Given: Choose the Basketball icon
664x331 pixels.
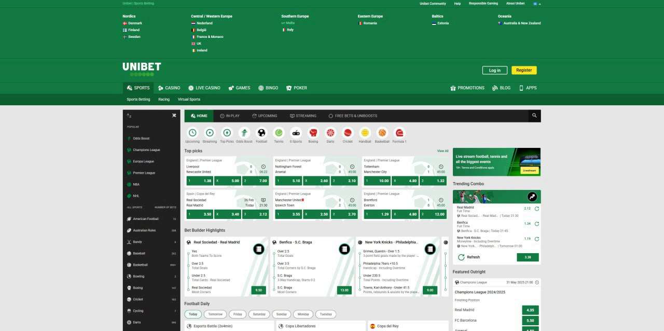Looking at the screenshot, I should click(x=382, y=133).
